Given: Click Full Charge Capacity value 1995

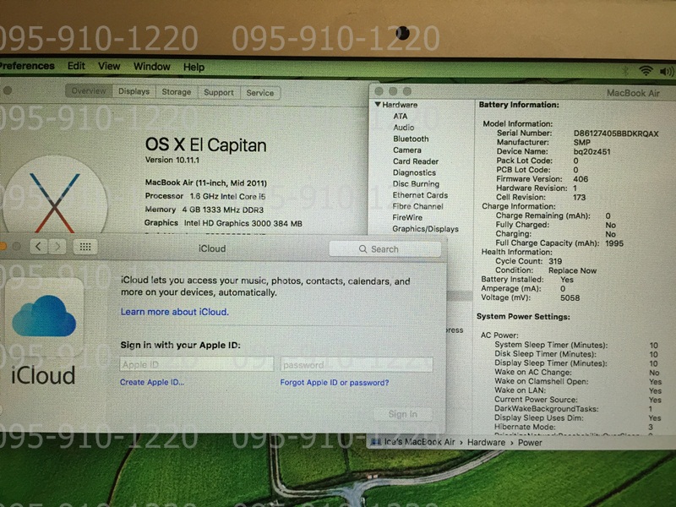Looking at the screenshot, I should pos(614,243).
